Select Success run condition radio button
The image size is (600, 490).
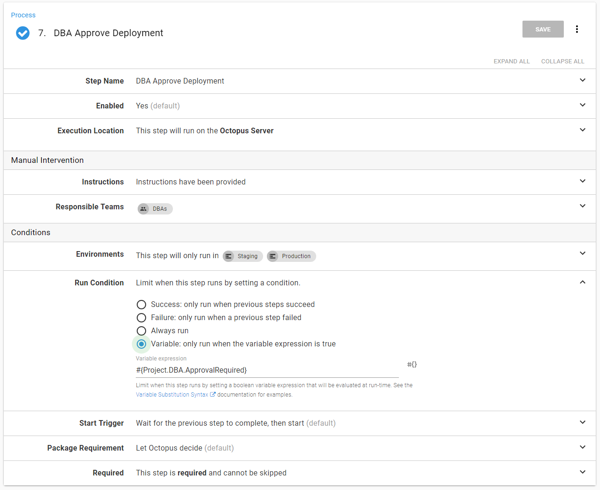tap(141, 305)
